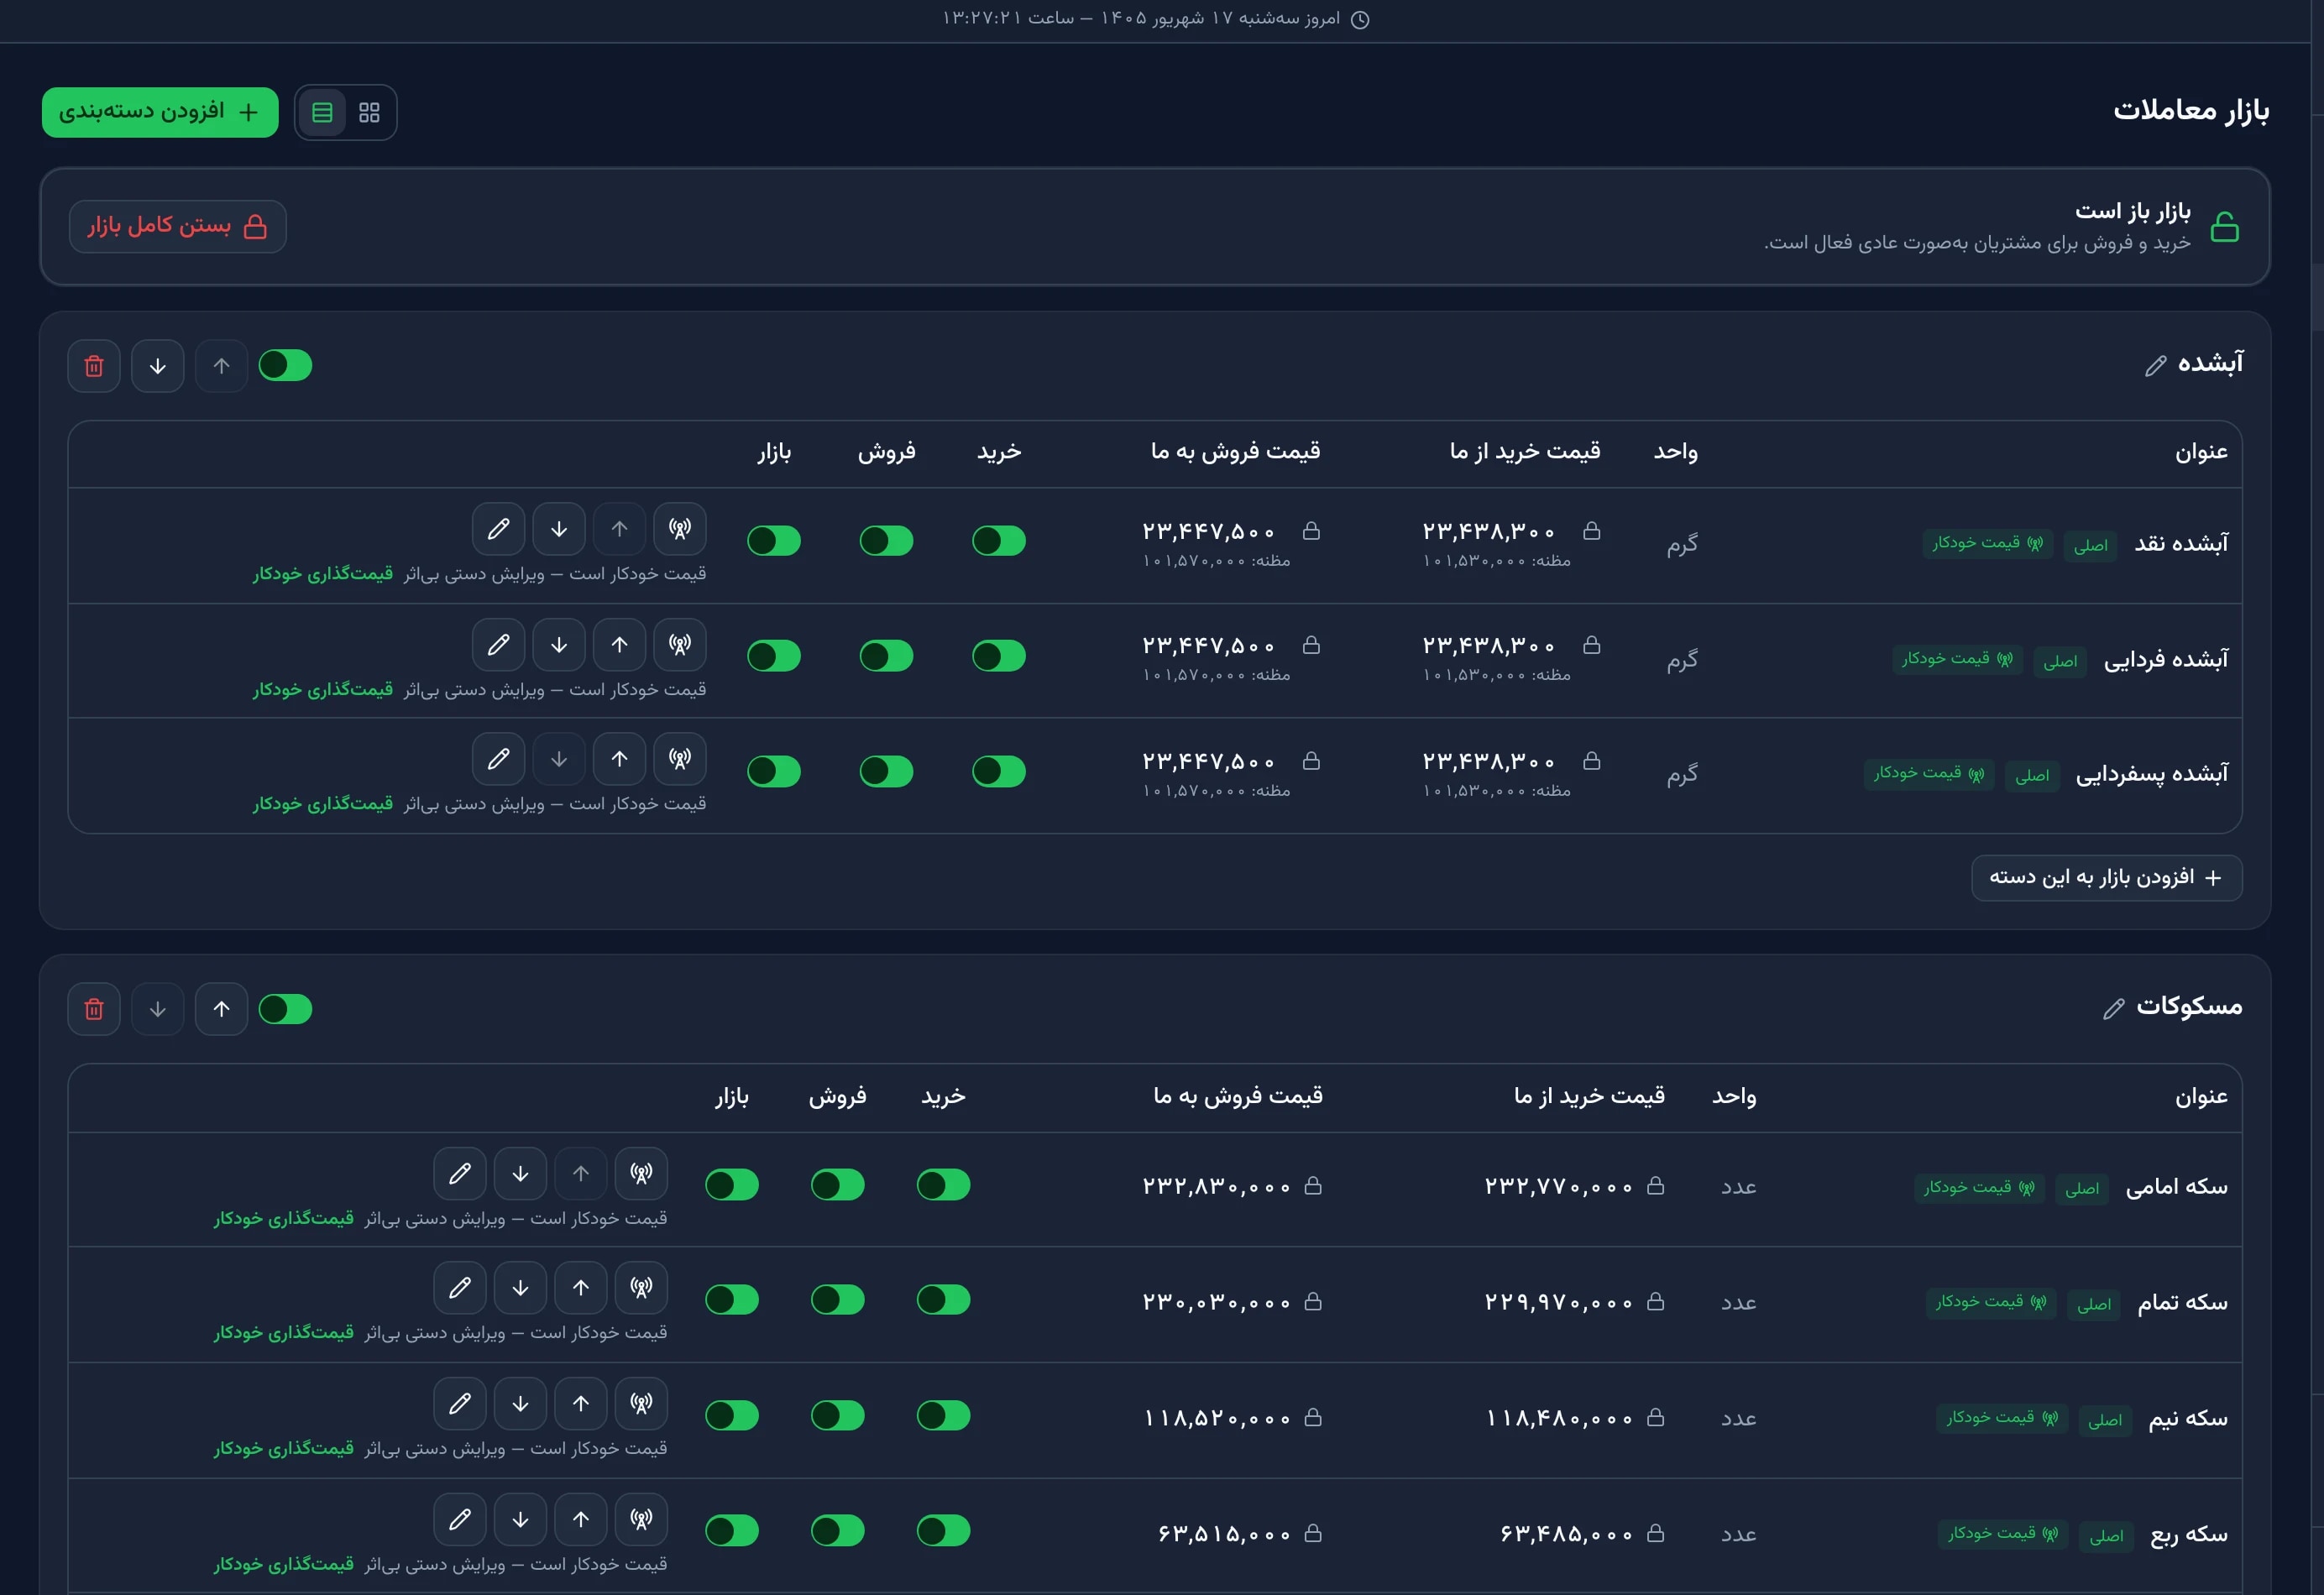
Task: Click the date and time header text
Action: click(1141, 19)
